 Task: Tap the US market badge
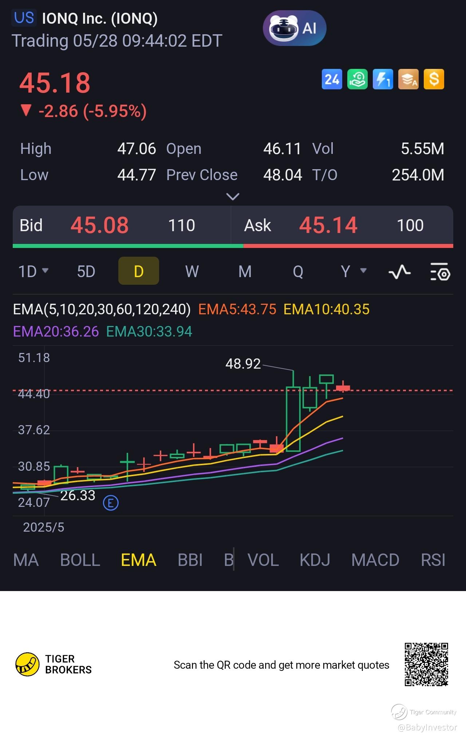point(24,18)
